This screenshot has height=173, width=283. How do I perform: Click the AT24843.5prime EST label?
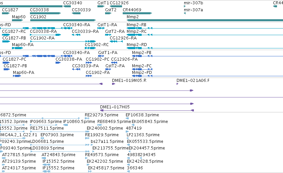[x=59, y=155]
